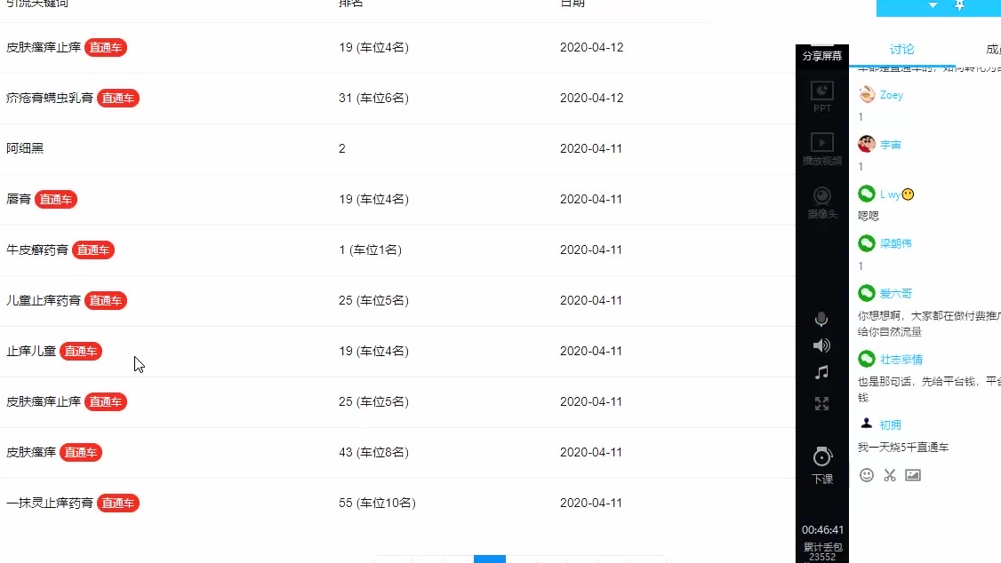Click the 阿细黑 keyword row

coord(25,148)
